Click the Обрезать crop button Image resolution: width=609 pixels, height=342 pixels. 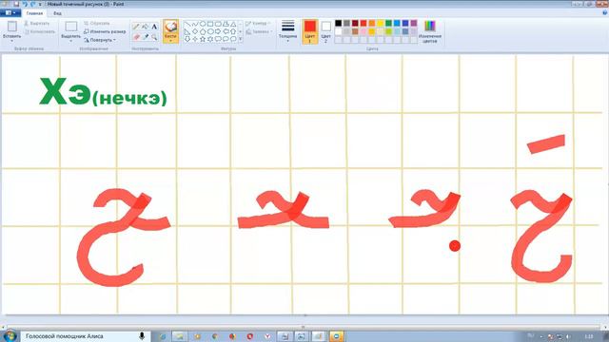pyautogui.click(x=97, y=24)
